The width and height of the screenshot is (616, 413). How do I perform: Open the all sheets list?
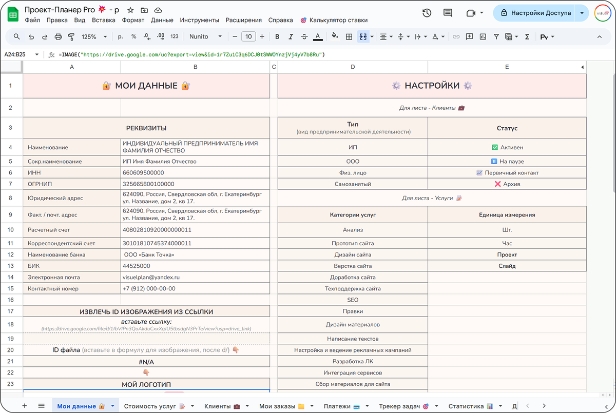pyautogui.click(x=42, y=405)
